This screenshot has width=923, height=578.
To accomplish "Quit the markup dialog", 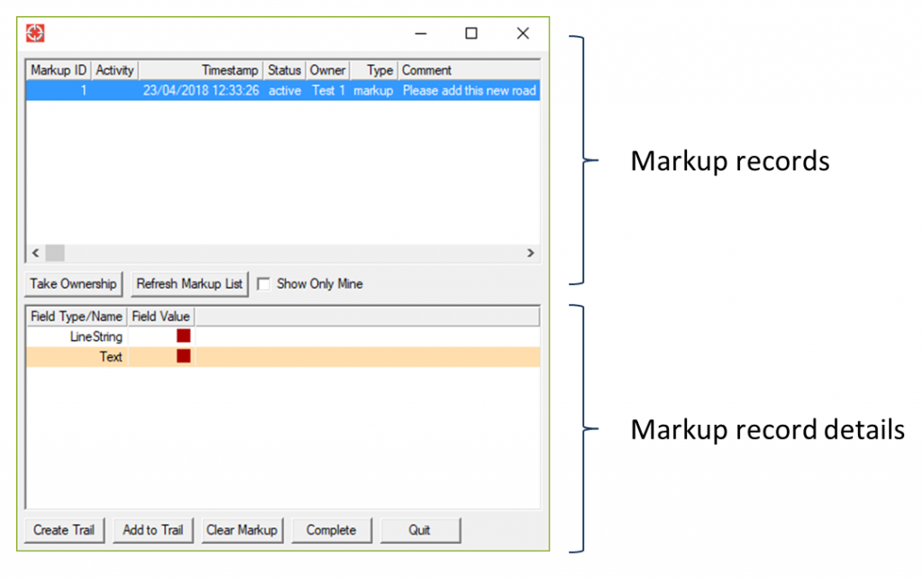I will click(x=420, y=530).
